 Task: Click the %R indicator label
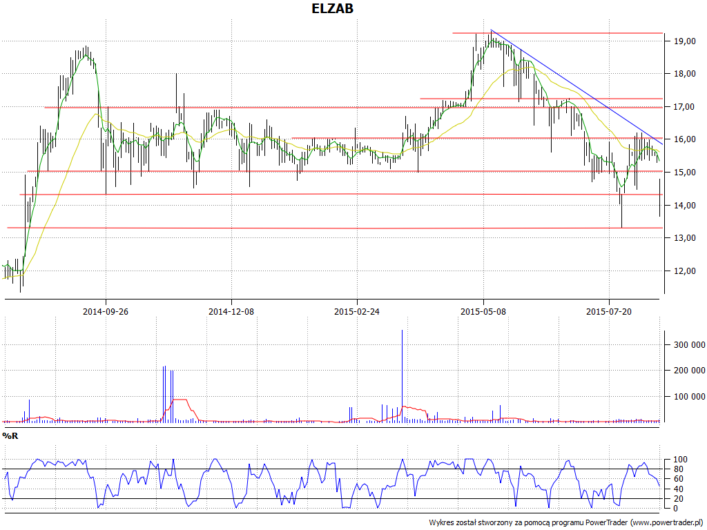tap(10, 436)
